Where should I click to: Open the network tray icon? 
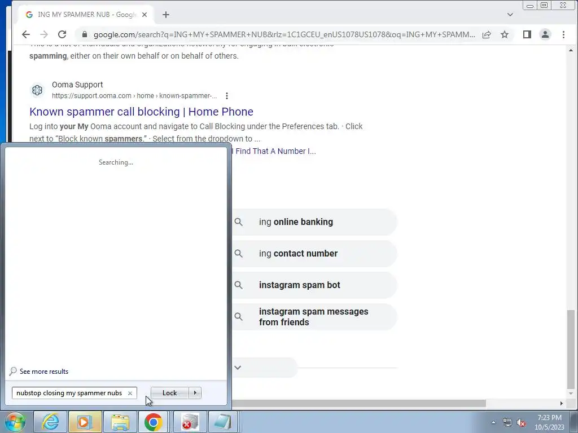(507, 422)
